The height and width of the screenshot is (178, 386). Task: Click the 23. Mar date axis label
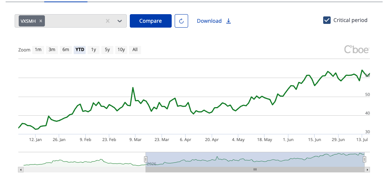[162, 140]
